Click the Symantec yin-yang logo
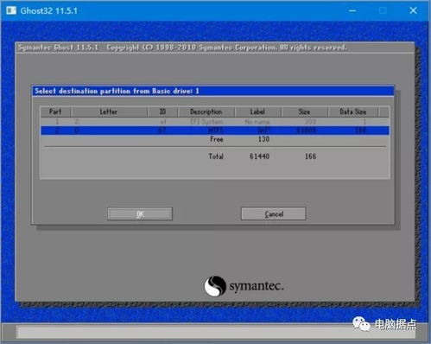Viewport: 431px width, 344px height. coord(215,286)
